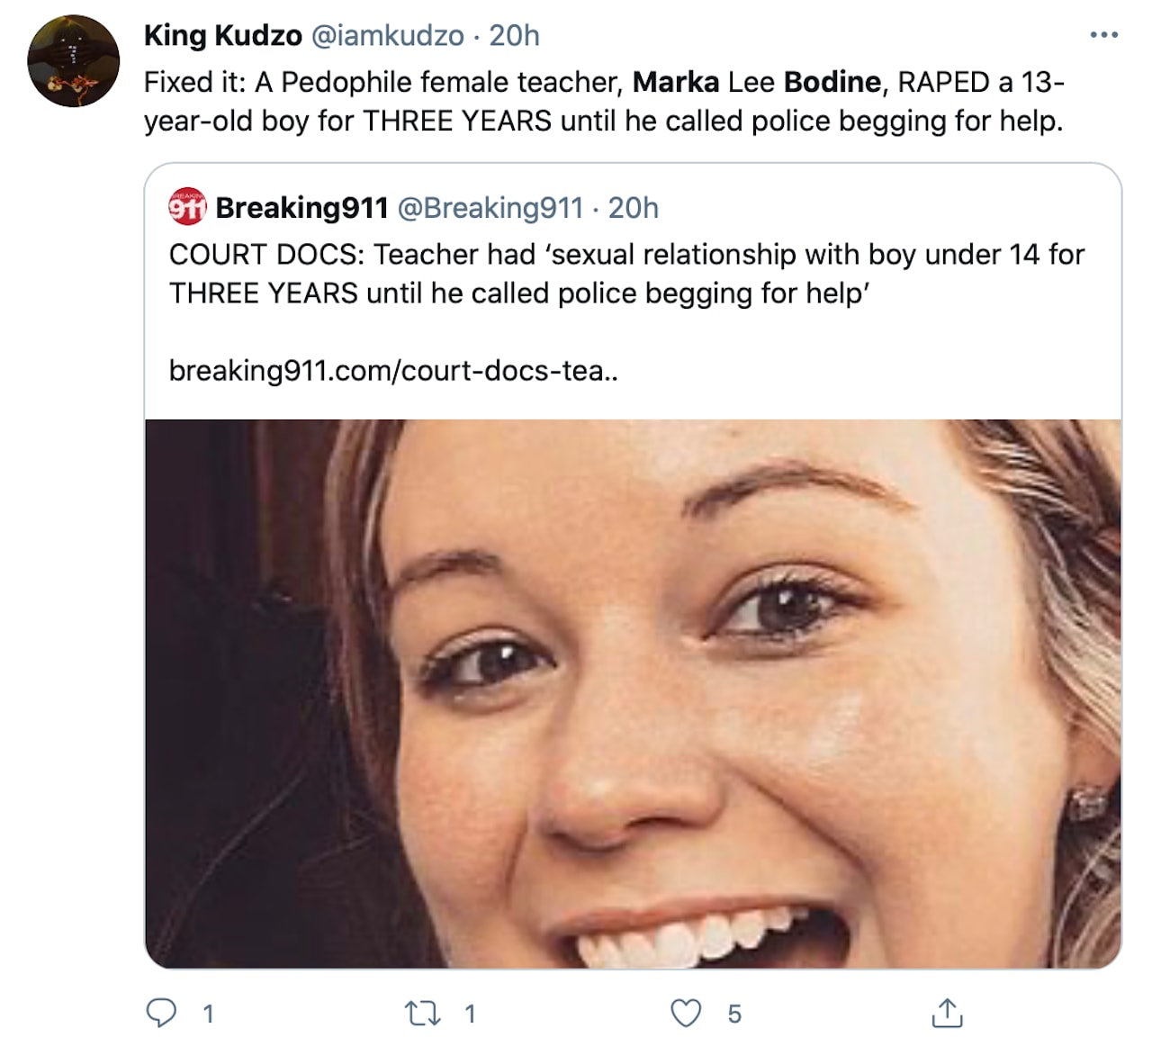
Task: Click the reply speech bubble icon
Action: pos(161,1014)
